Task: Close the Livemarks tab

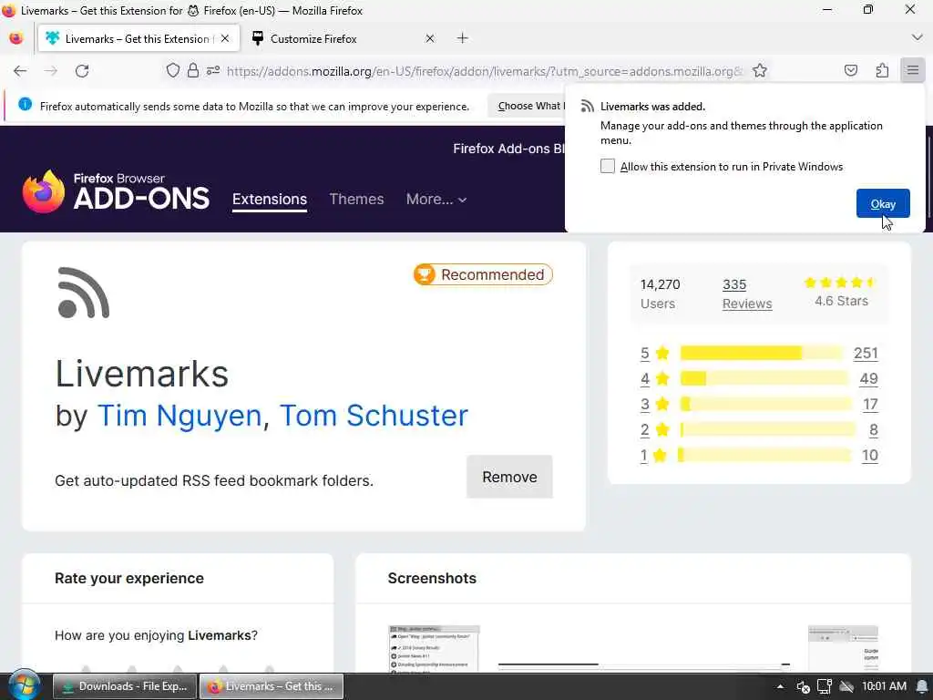Action: pos(225,38)
